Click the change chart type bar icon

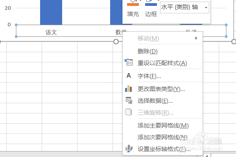click(x=128, y=88)
